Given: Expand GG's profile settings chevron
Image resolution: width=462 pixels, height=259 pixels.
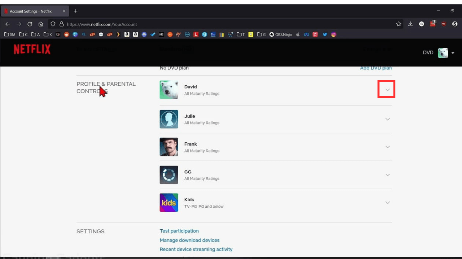Looking at the screenshot, I should click(x=388, y=175).
